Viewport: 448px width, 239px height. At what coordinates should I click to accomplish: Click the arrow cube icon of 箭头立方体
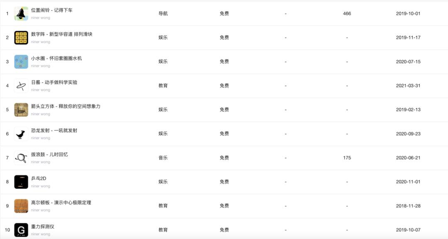point(21,110)
